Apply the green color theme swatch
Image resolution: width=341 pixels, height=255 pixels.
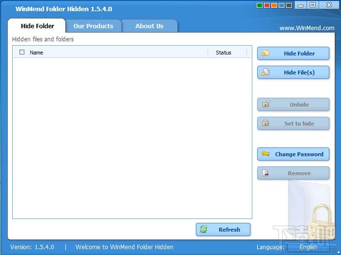tap(260, 5)
